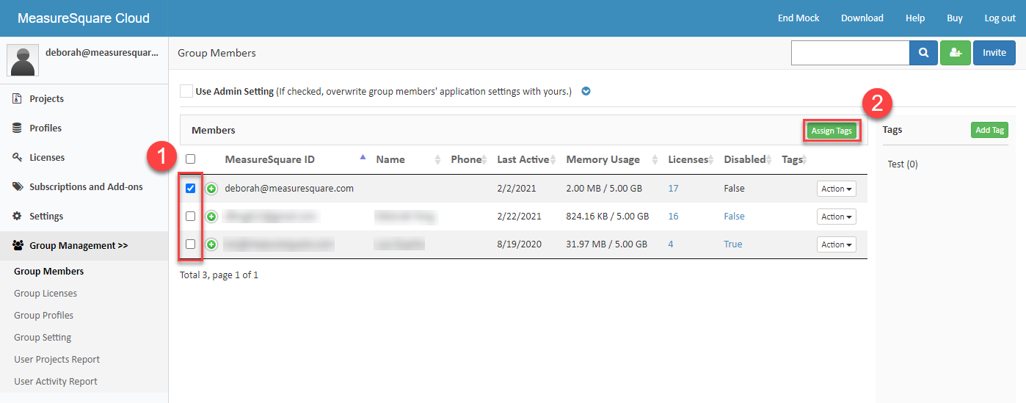Click blue info chevron beside Admin Setting
This screenshot has height=403, width=1026.
(x=586, y=92)
